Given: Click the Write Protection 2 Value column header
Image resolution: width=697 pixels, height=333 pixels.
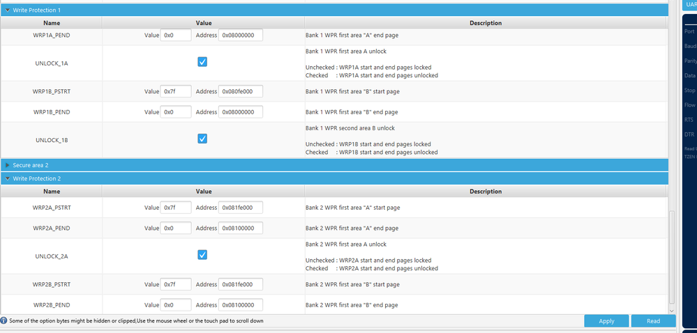Looking at the screenshot, I should click(204, 192).
